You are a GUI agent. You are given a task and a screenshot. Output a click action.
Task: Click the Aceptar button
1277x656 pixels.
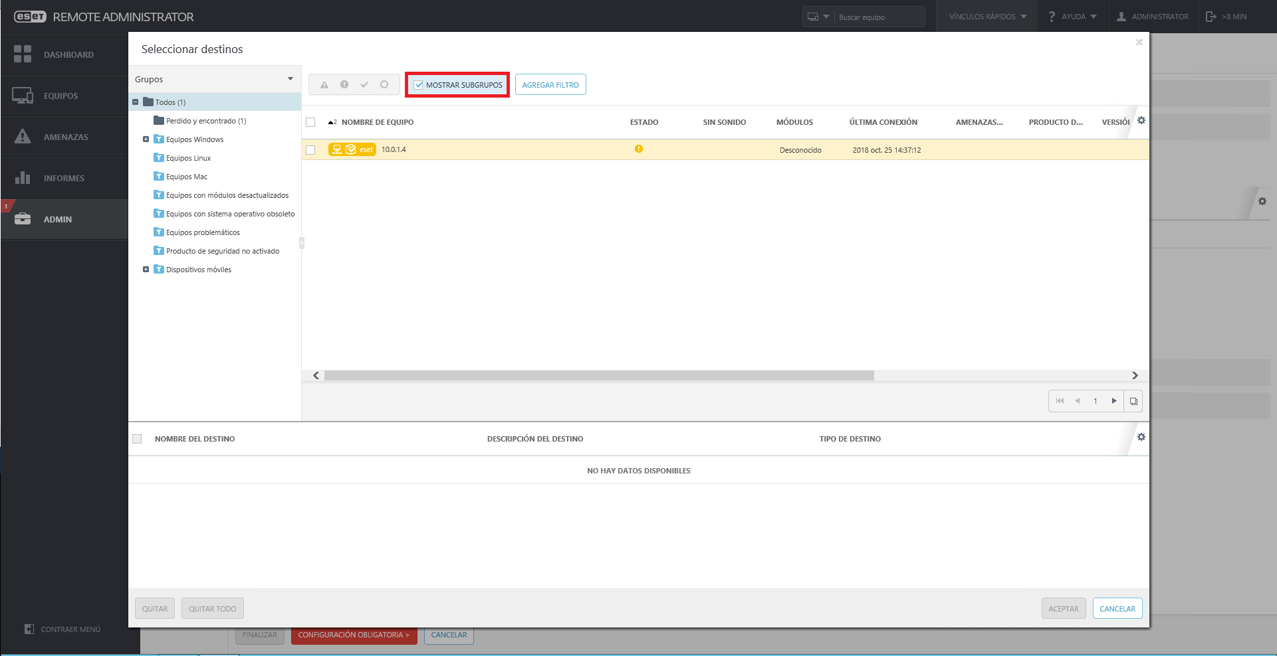click(x=1064, y=609)
